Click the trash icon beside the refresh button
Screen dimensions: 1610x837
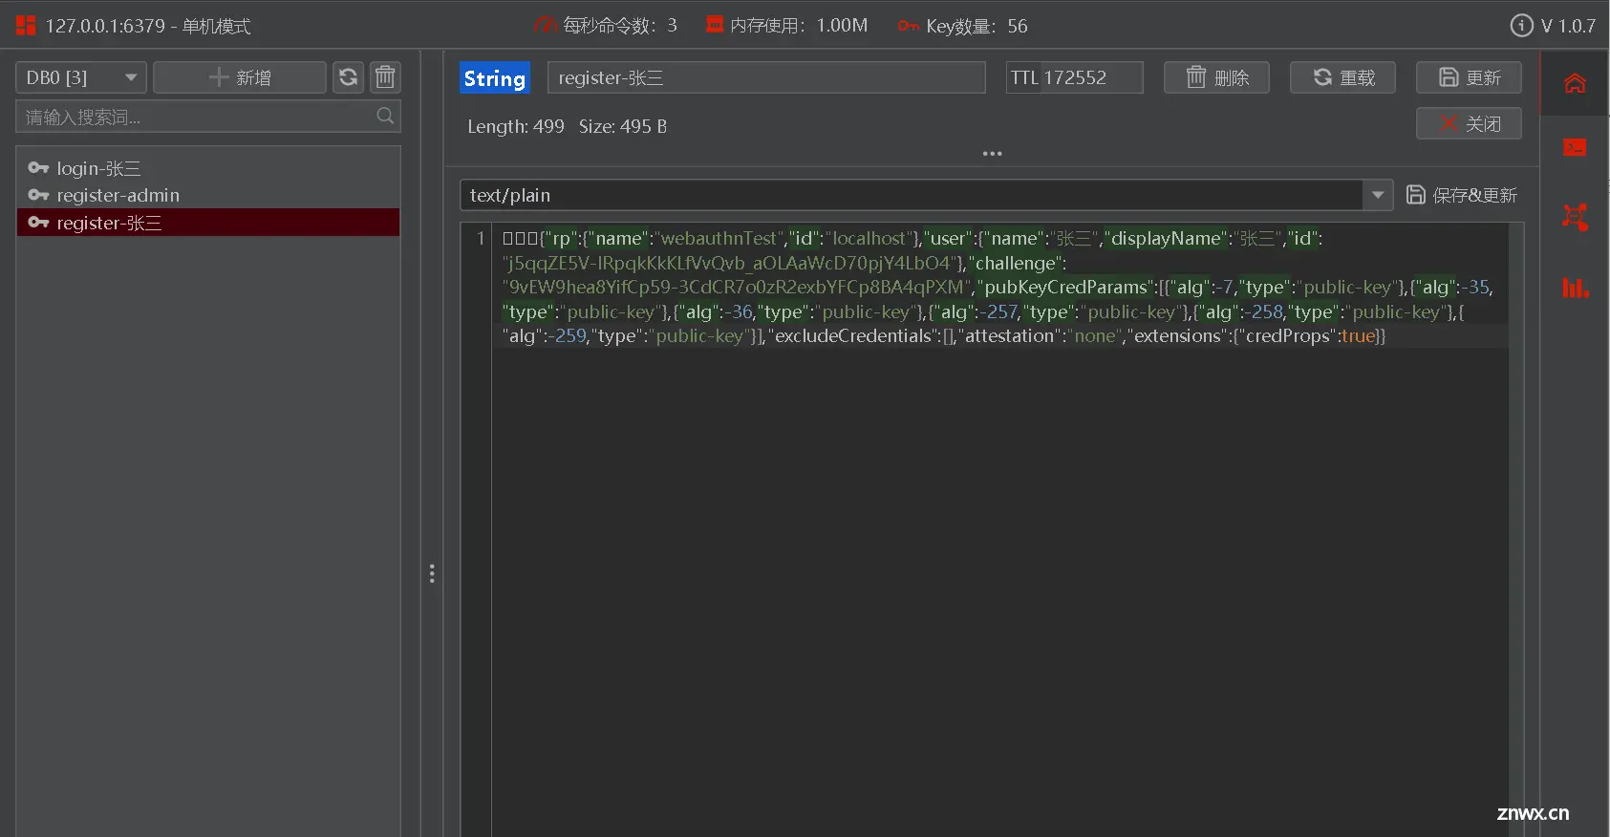click(x=385, y=77)
